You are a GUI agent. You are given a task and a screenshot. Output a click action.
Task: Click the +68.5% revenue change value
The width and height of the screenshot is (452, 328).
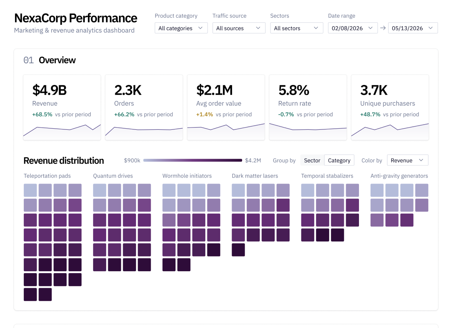pyautogui.click(x=42, y=114)
